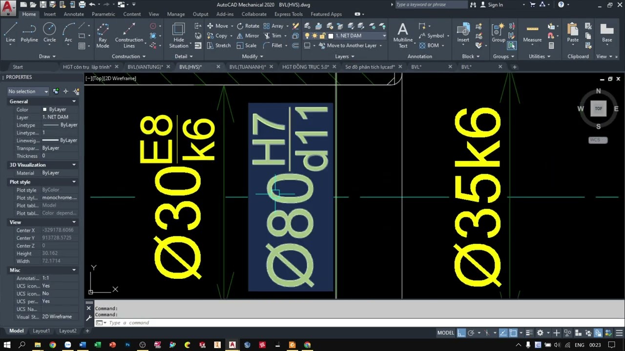Use the Mirror tool
Screen dimensions: 625x351
coord(248,36)
